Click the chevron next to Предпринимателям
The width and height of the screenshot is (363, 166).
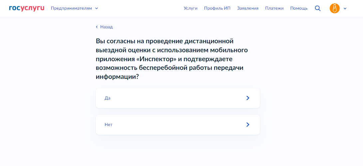[96, 8]
